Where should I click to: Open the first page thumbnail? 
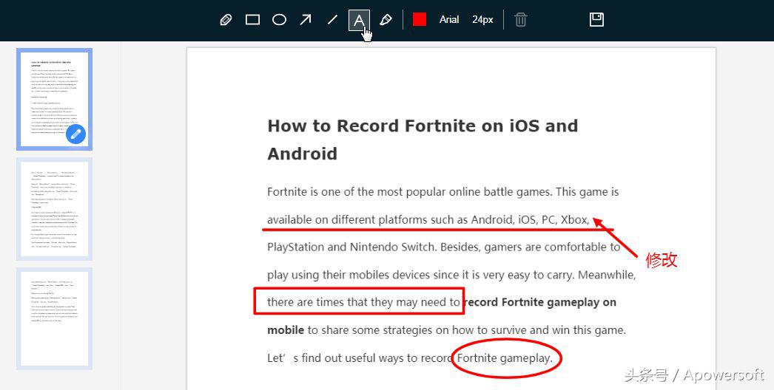(x=54, y=99)
